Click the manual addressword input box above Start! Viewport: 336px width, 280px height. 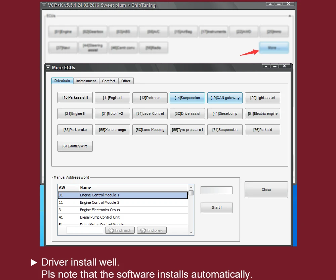pos(216,190)
